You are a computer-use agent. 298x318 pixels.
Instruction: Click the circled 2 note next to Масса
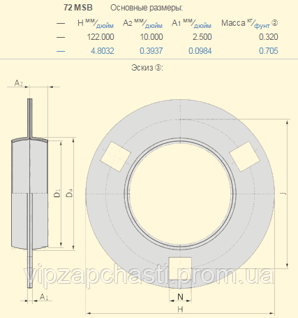tap(275, 23)
